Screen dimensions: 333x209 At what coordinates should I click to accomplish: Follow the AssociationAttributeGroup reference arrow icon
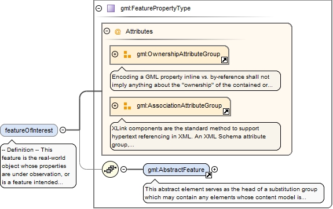pyautogui.click(x=226, y=112)
